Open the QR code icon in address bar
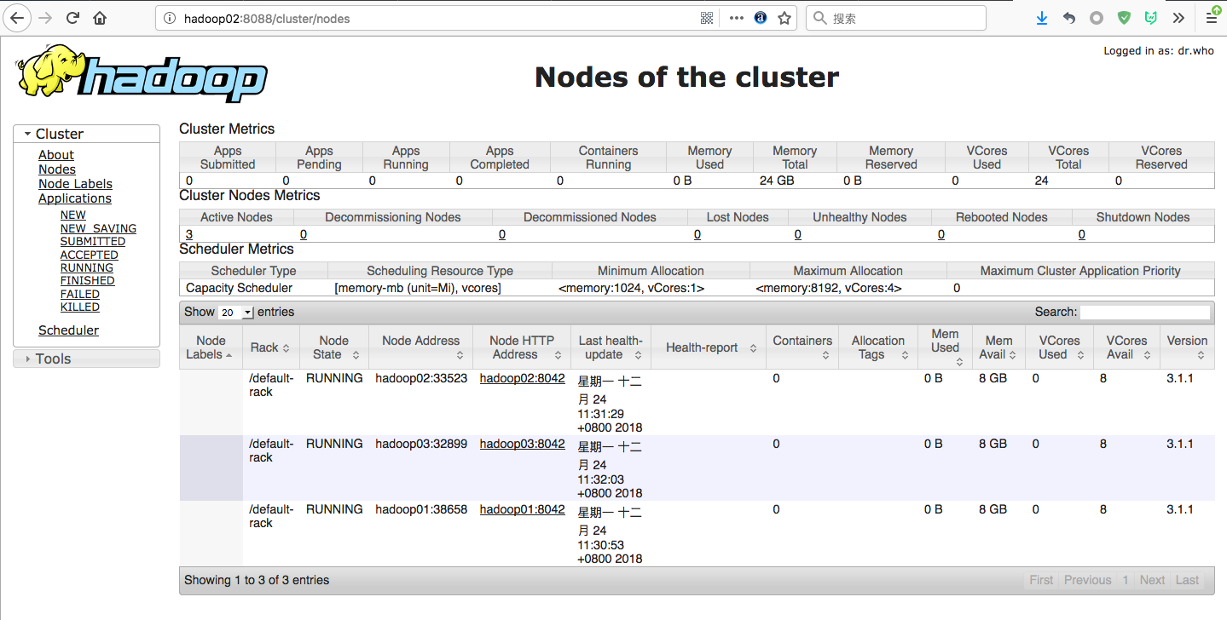This screenshot has height=620, width=1227. tap(706, 18)
